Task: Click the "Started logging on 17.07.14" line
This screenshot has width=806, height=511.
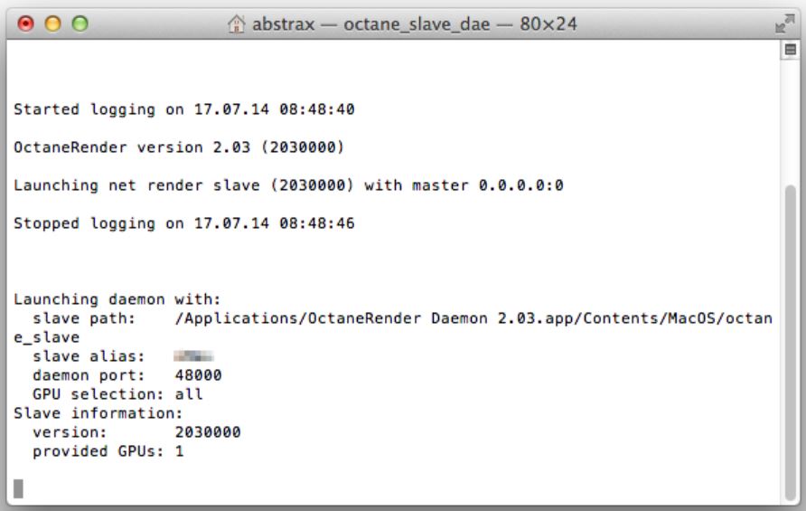Action: tap(183, 110)
